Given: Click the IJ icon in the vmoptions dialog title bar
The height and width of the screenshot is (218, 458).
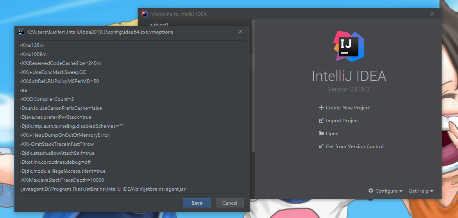Looking at the screenshot, I should (x=21, y=32).
